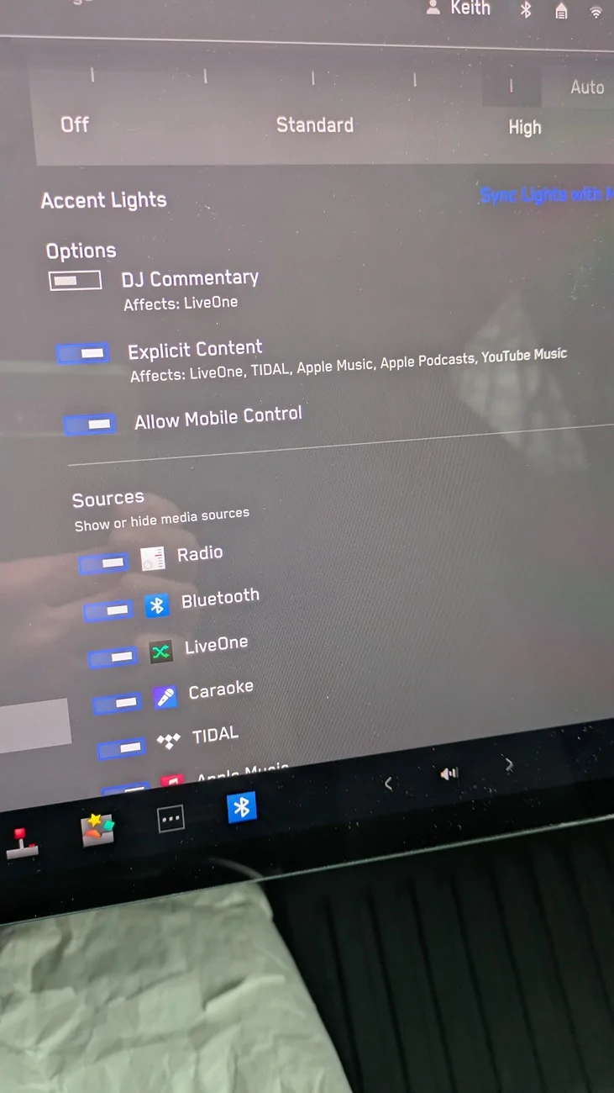Tap the LiveOne shuffle-style icon
Viewport: 614px width, 1093px height.
click(x=160, y=652)
